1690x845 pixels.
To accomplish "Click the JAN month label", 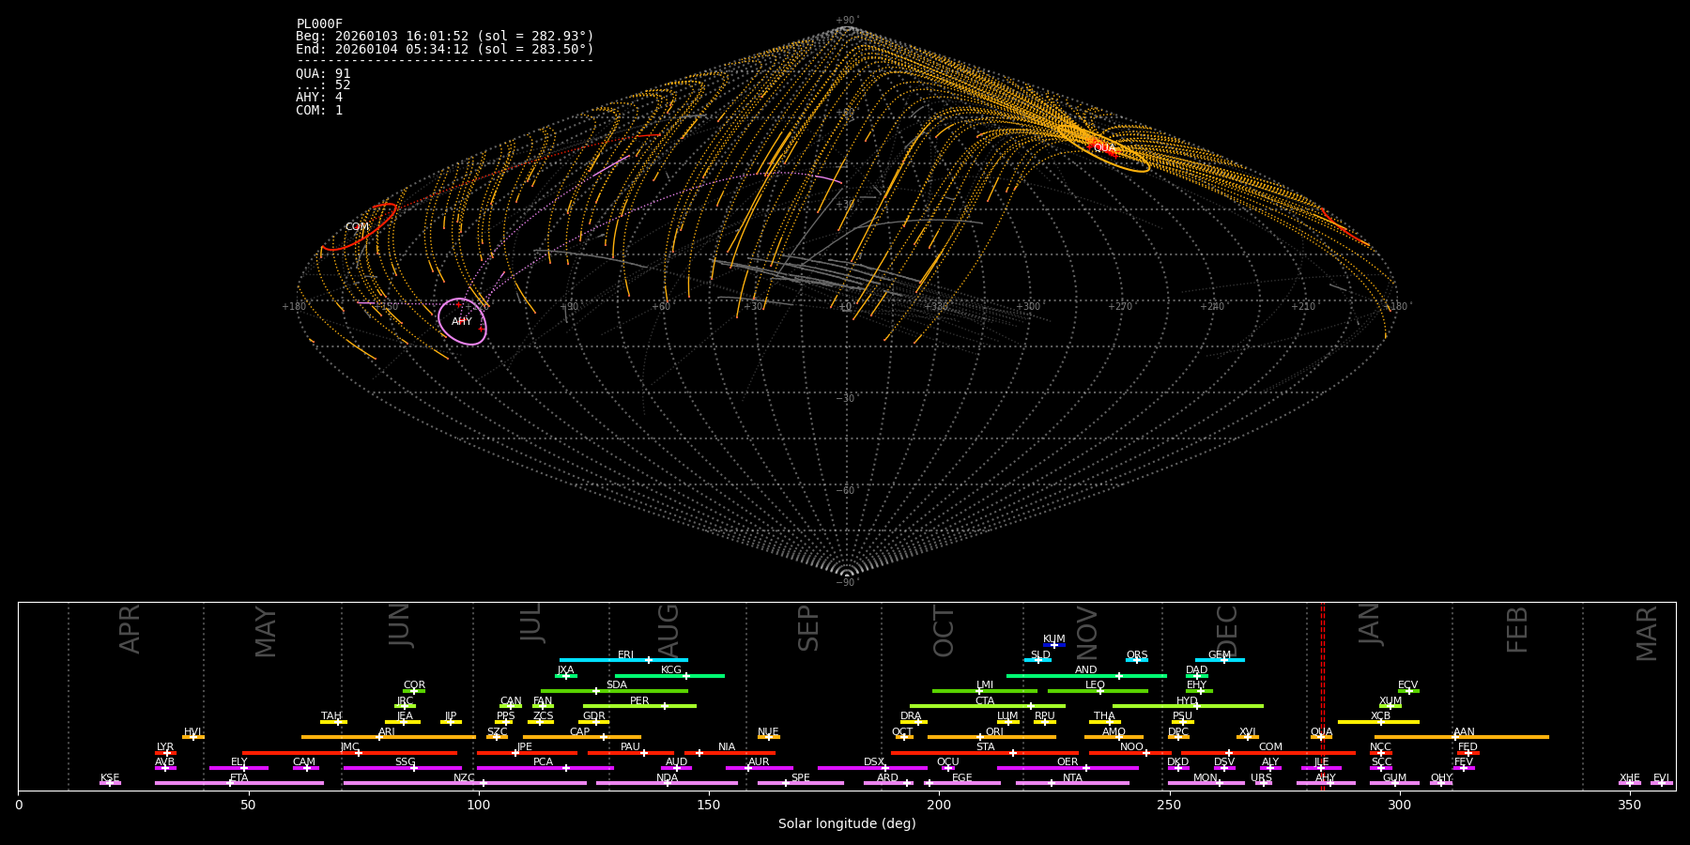I will click(x=1370, y=624).
